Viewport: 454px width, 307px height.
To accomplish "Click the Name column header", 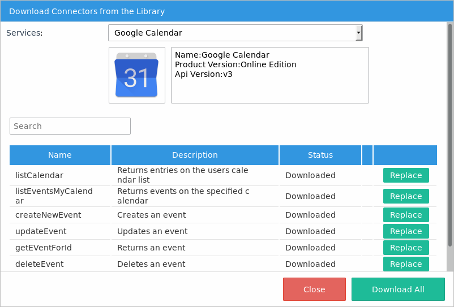I will [x=60, y=155].
